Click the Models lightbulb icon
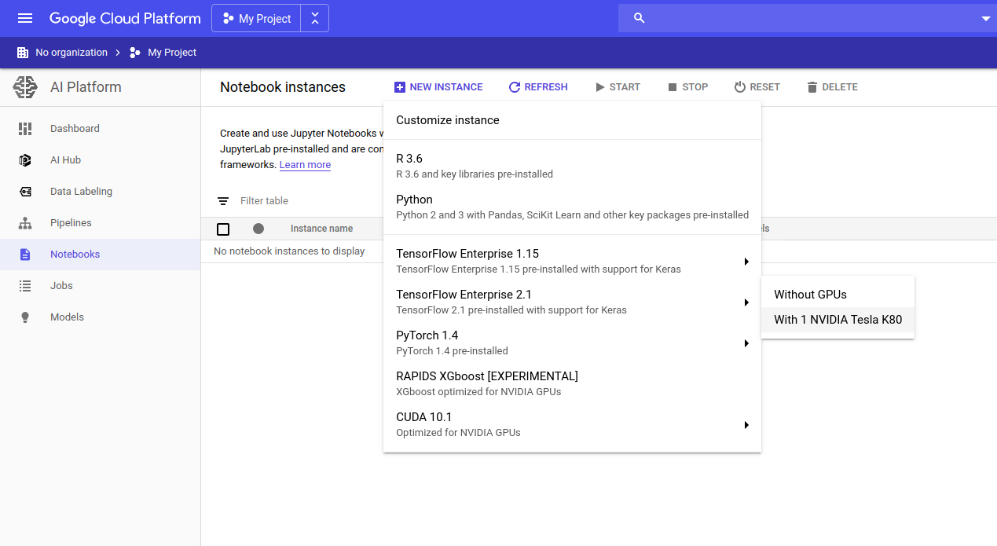This screenshot has height=546, width=997. (25, 317)
